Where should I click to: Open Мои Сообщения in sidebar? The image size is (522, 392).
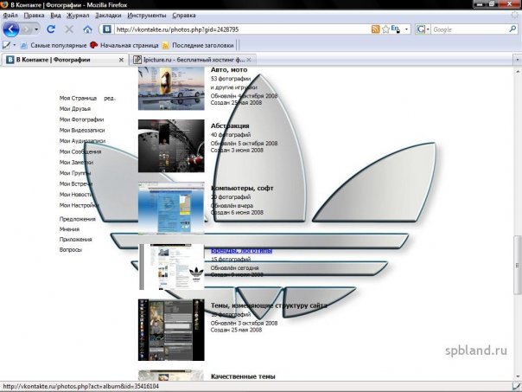click(x=80, y=151)
